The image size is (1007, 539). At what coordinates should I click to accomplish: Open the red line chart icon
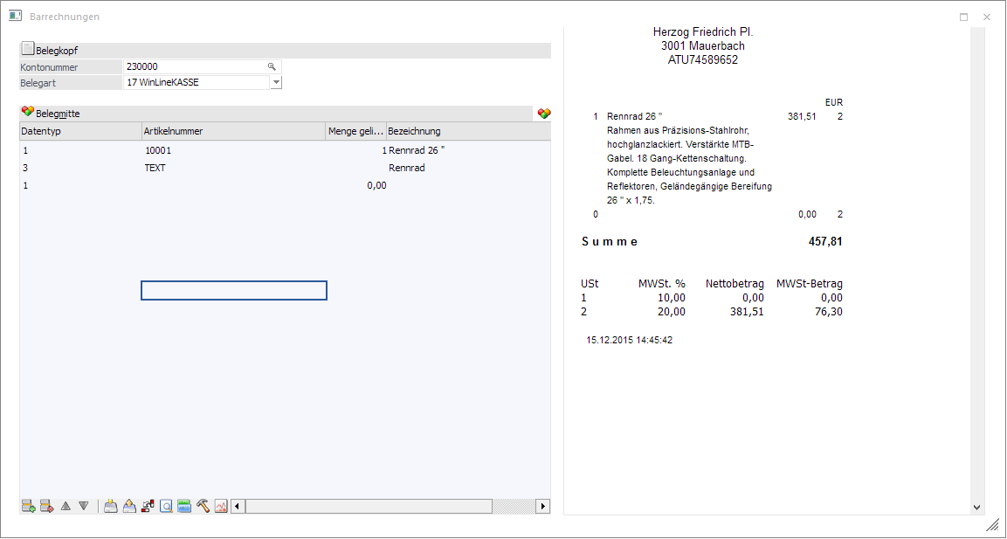[221, 506]
